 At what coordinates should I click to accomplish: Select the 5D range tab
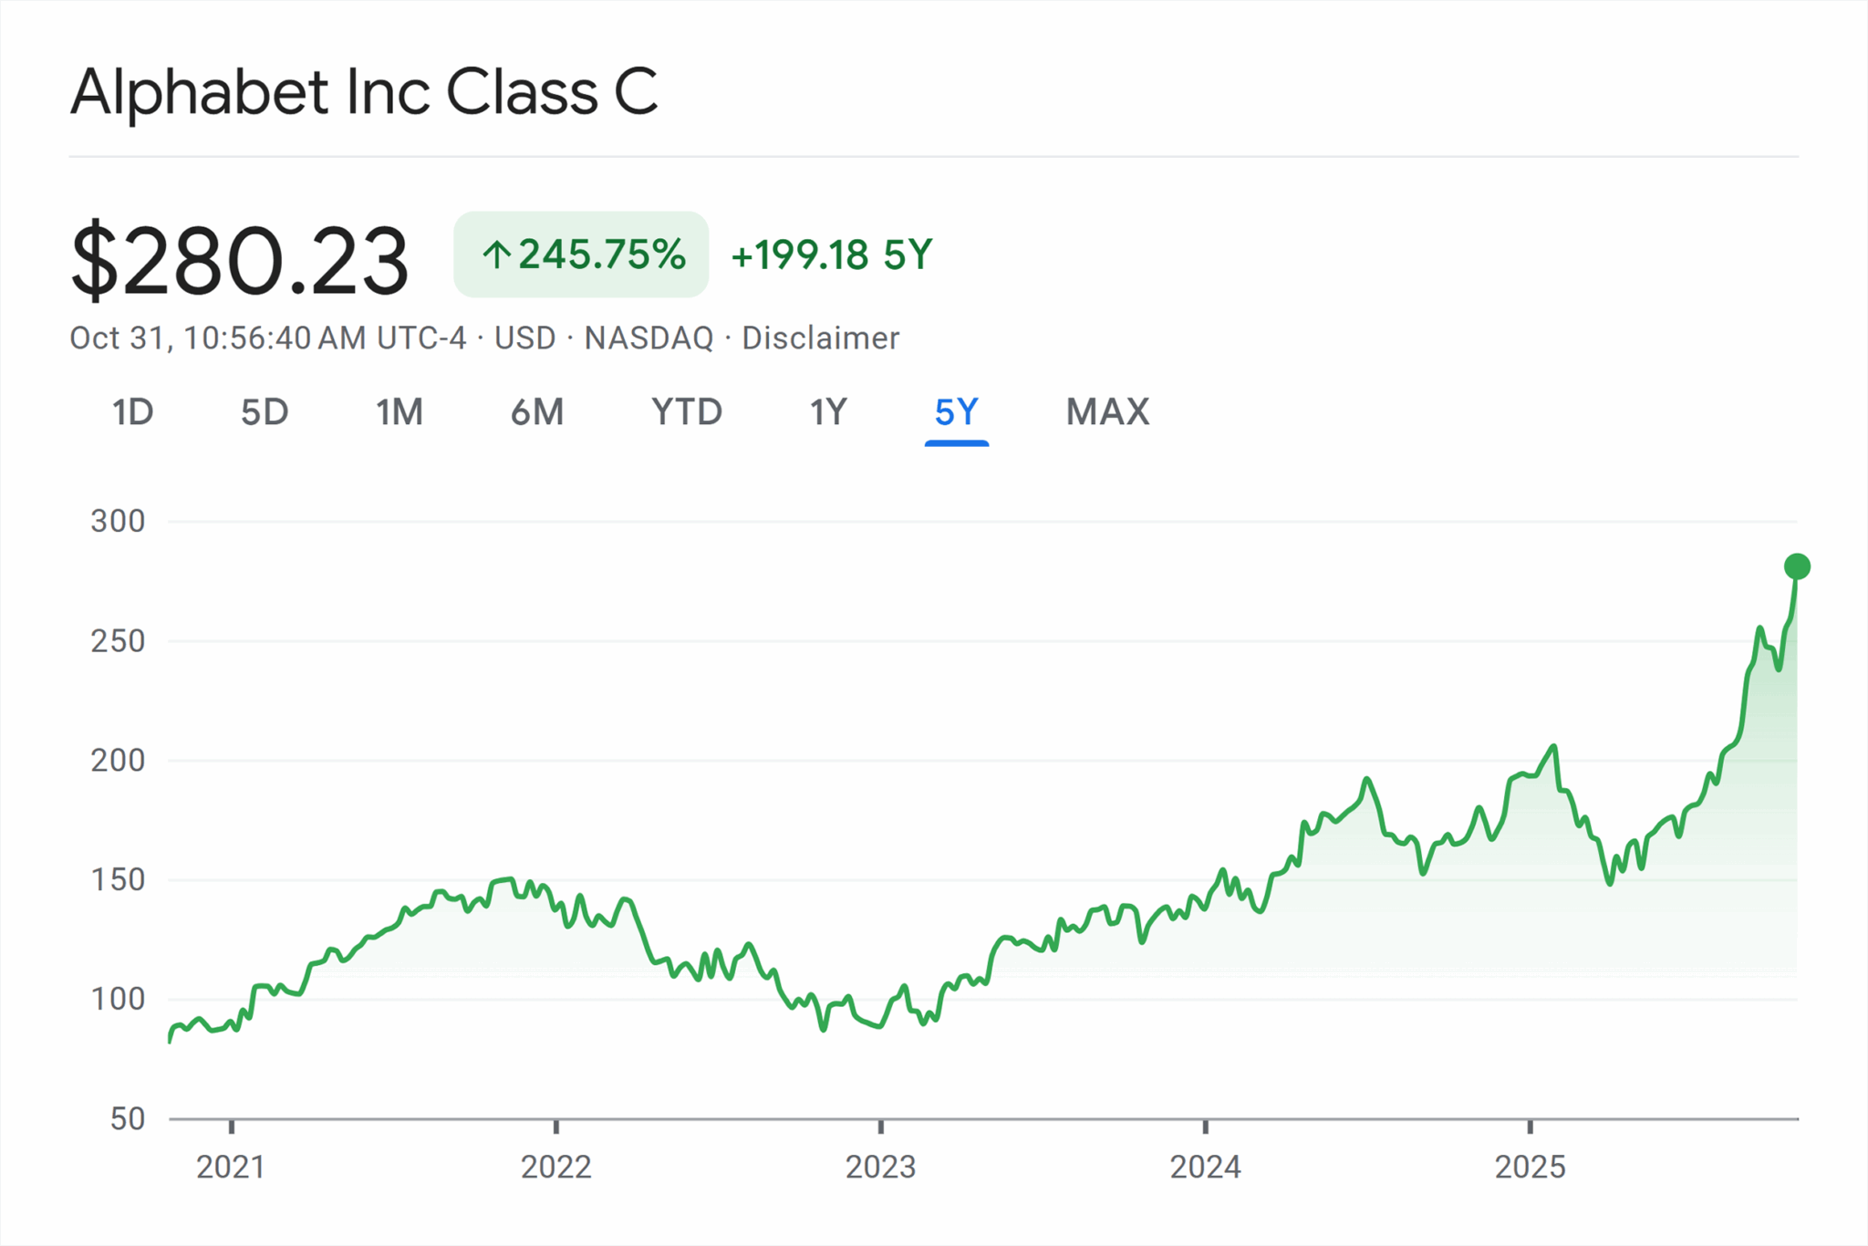(265, 412)
